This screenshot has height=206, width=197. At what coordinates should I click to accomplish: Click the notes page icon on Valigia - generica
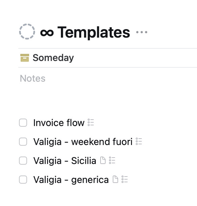pyautogui.click(x=115, y=179)
